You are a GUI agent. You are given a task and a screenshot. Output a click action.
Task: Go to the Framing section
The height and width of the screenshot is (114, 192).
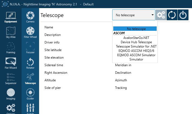coord(11,48)
